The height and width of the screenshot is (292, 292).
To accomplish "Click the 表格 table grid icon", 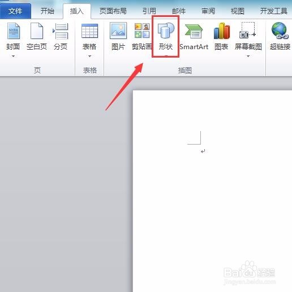I will [89, 31].
